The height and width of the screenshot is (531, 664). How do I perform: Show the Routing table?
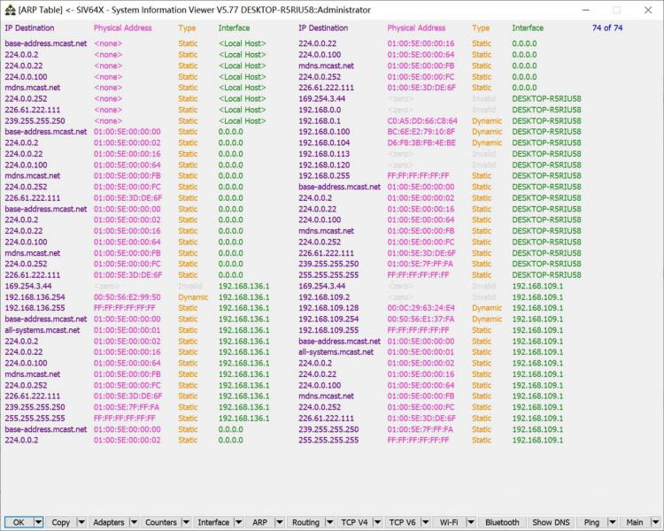point(305,522)
